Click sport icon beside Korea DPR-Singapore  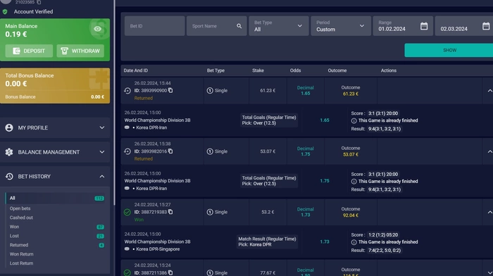127,249
